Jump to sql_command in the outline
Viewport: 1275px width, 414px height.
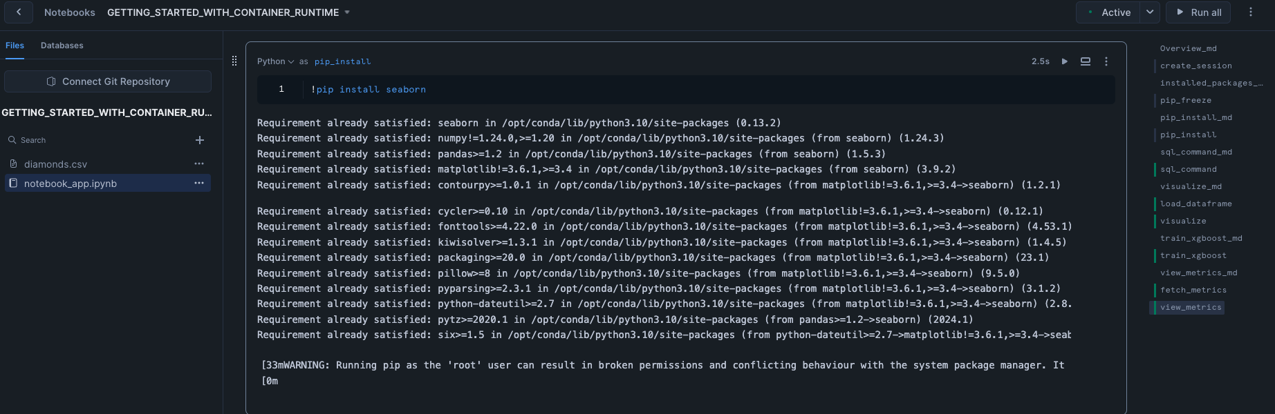[x=1189, y=169]
